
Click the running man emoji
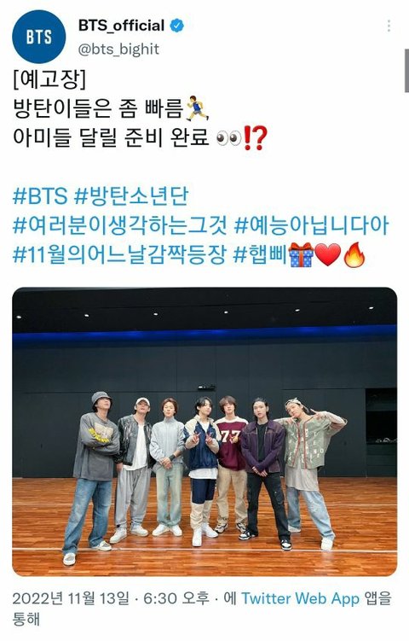[198, 108]
